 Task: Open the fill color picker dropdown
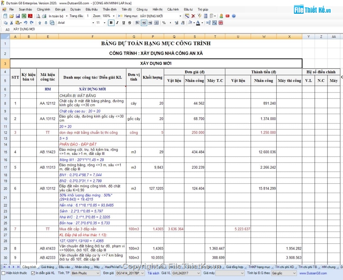pyautogui.click(x=194, y=23)
